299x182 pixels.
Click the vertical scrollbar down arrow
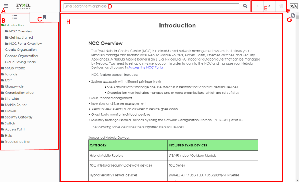(297, 180)
